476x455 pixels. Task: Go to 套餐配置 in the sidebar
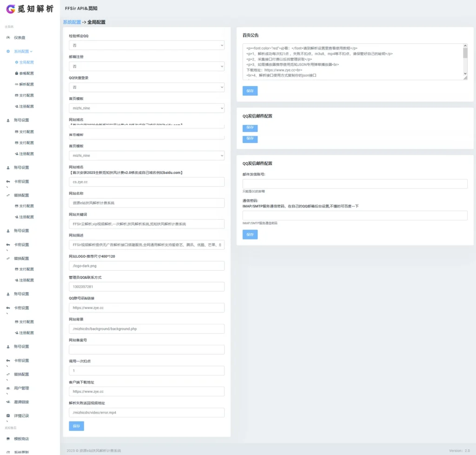pos(26,73)
